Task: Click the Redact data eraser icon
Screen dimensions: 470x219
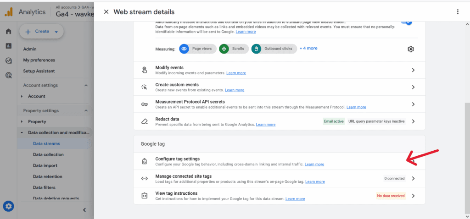Action: [144, 121]
